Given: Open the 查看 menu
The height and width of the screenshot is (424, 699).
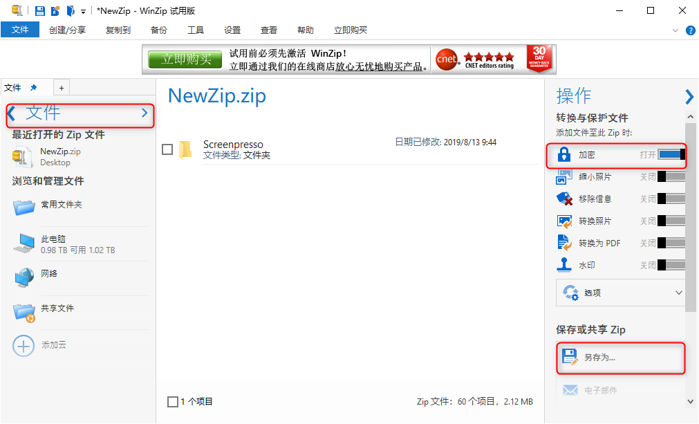Looking at the screenshot, I should [269, 30].
